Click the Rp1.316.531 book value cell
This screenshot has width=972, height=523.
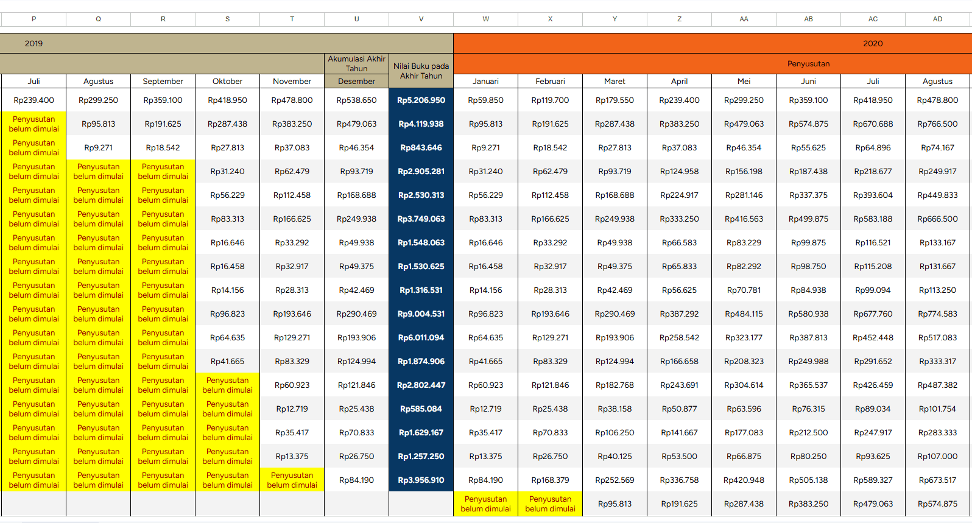421,290
